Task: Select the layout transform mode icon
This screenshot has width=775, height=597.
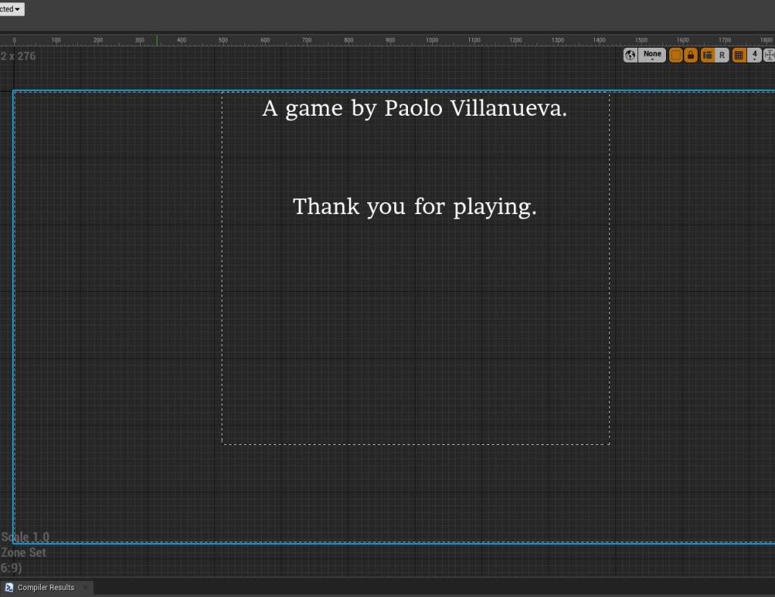Action: coord(708,55)
